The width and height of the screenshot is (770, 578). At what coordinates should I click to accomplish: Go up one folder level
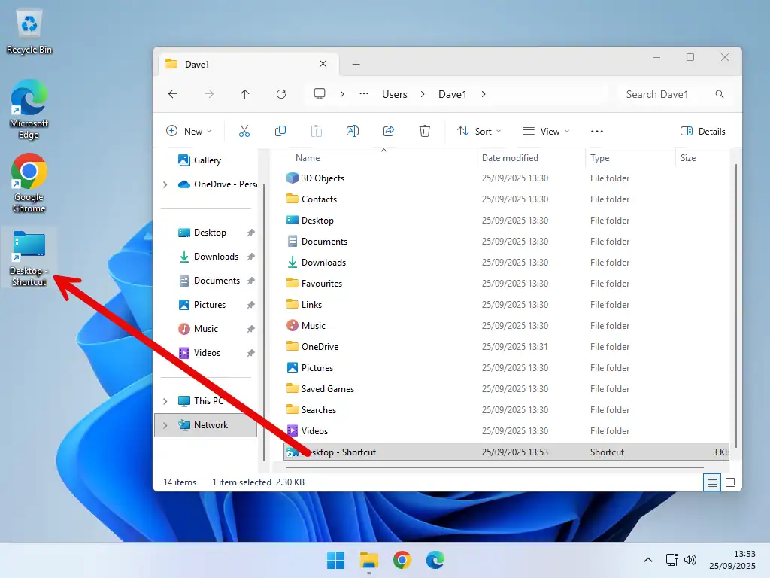(244, 94)
